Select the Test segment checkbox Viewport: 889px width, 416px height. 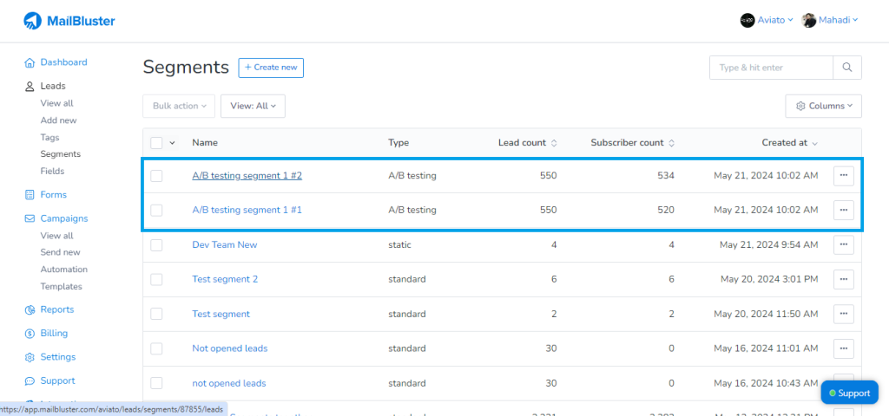click(156, 314)
